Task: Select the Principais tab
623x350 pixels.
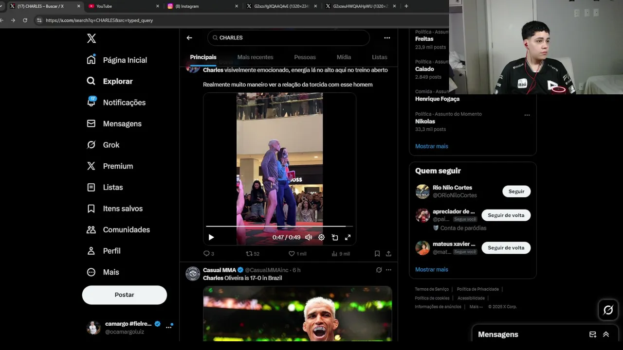Action: tap(203, 57)
